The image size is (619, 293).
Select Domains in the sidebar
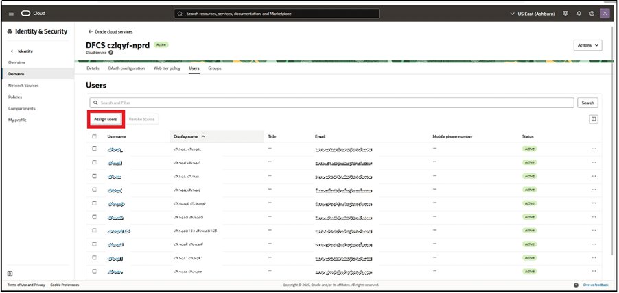[x=37, y=74]
